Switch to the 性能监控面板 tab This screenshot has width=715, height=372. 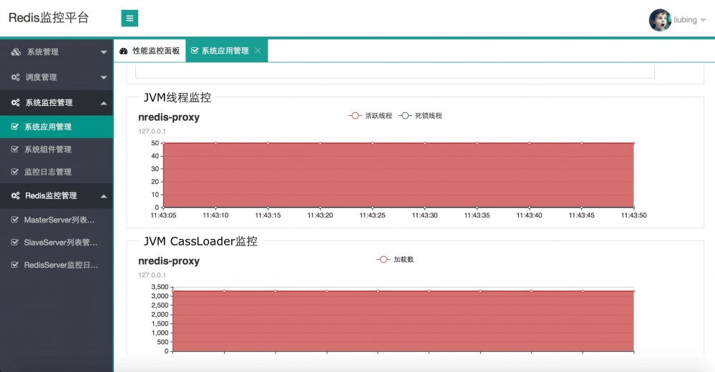coord(150,51)
